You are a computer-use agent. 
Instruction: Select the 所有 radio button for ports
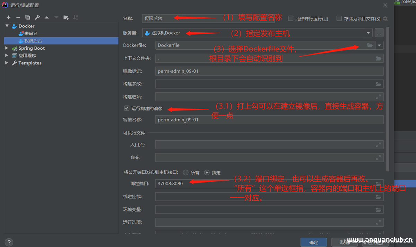pos(186,172)
